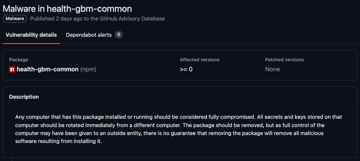The height and width of the screenshot is (161, 360).
Task: Click the Description heading
Action: point(24,97)
